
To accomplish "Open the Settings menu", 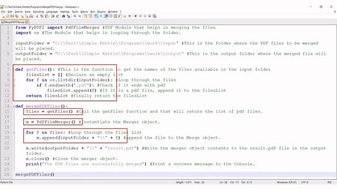I will tap(65, 12).
